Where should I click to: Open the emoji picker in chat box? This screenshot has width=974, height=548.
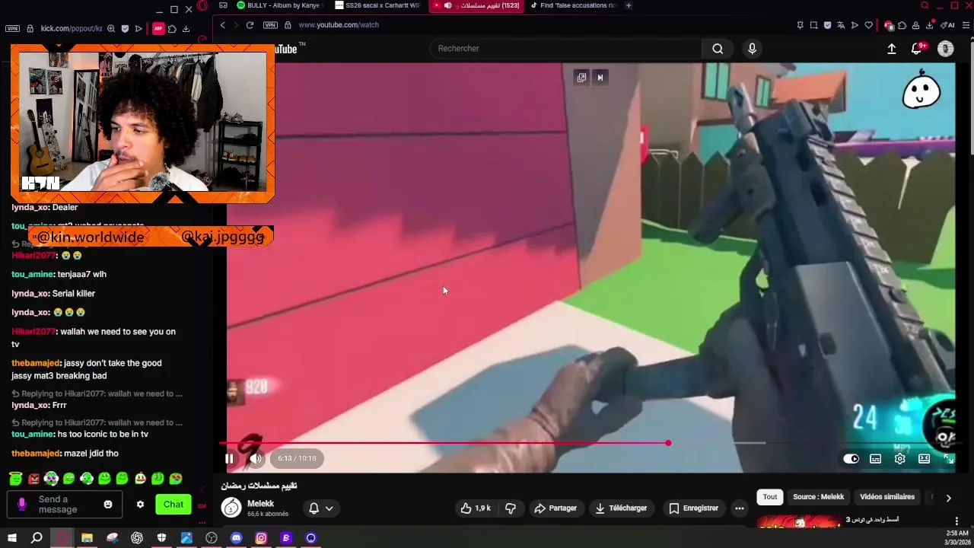(x=108, y=504)
